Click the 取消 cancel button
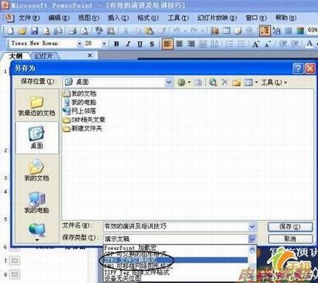Viewport: 318px width, 283px height. [290, 239]
